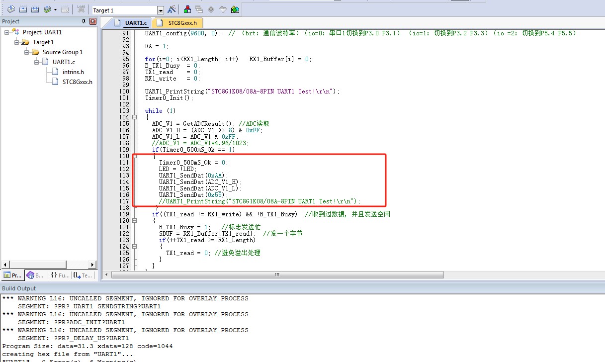This screenshot has width=605, height=362.
Task: Close the Project panel with red X
Action: 92,21
